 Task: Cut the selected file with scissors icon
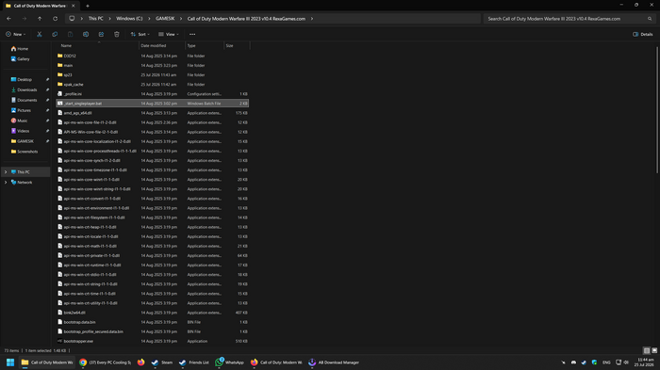point(40,34)
